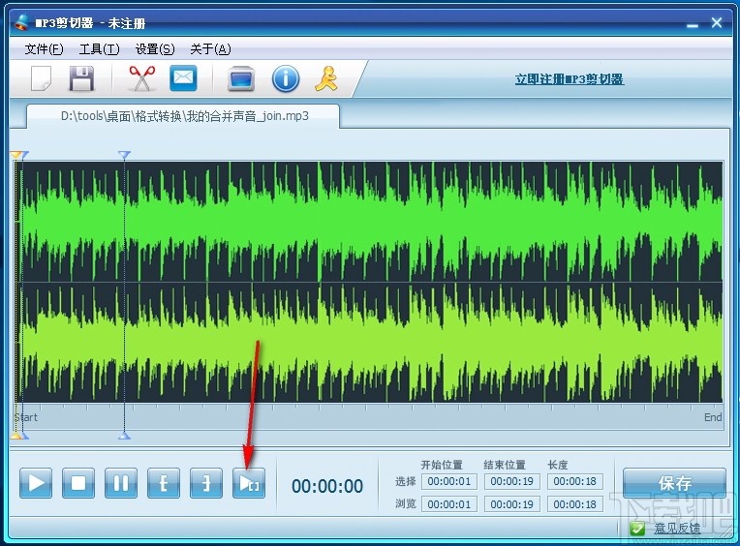Screen dimensions: 740x546
Task: Open the envelope mail icon
Action: click(x=183, y=77)
